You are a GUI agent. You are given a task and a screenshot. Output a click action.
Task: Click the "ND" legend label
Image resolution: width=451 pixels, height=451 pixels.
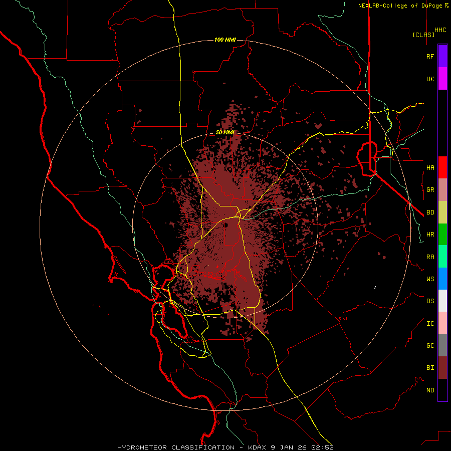[430, 390]
